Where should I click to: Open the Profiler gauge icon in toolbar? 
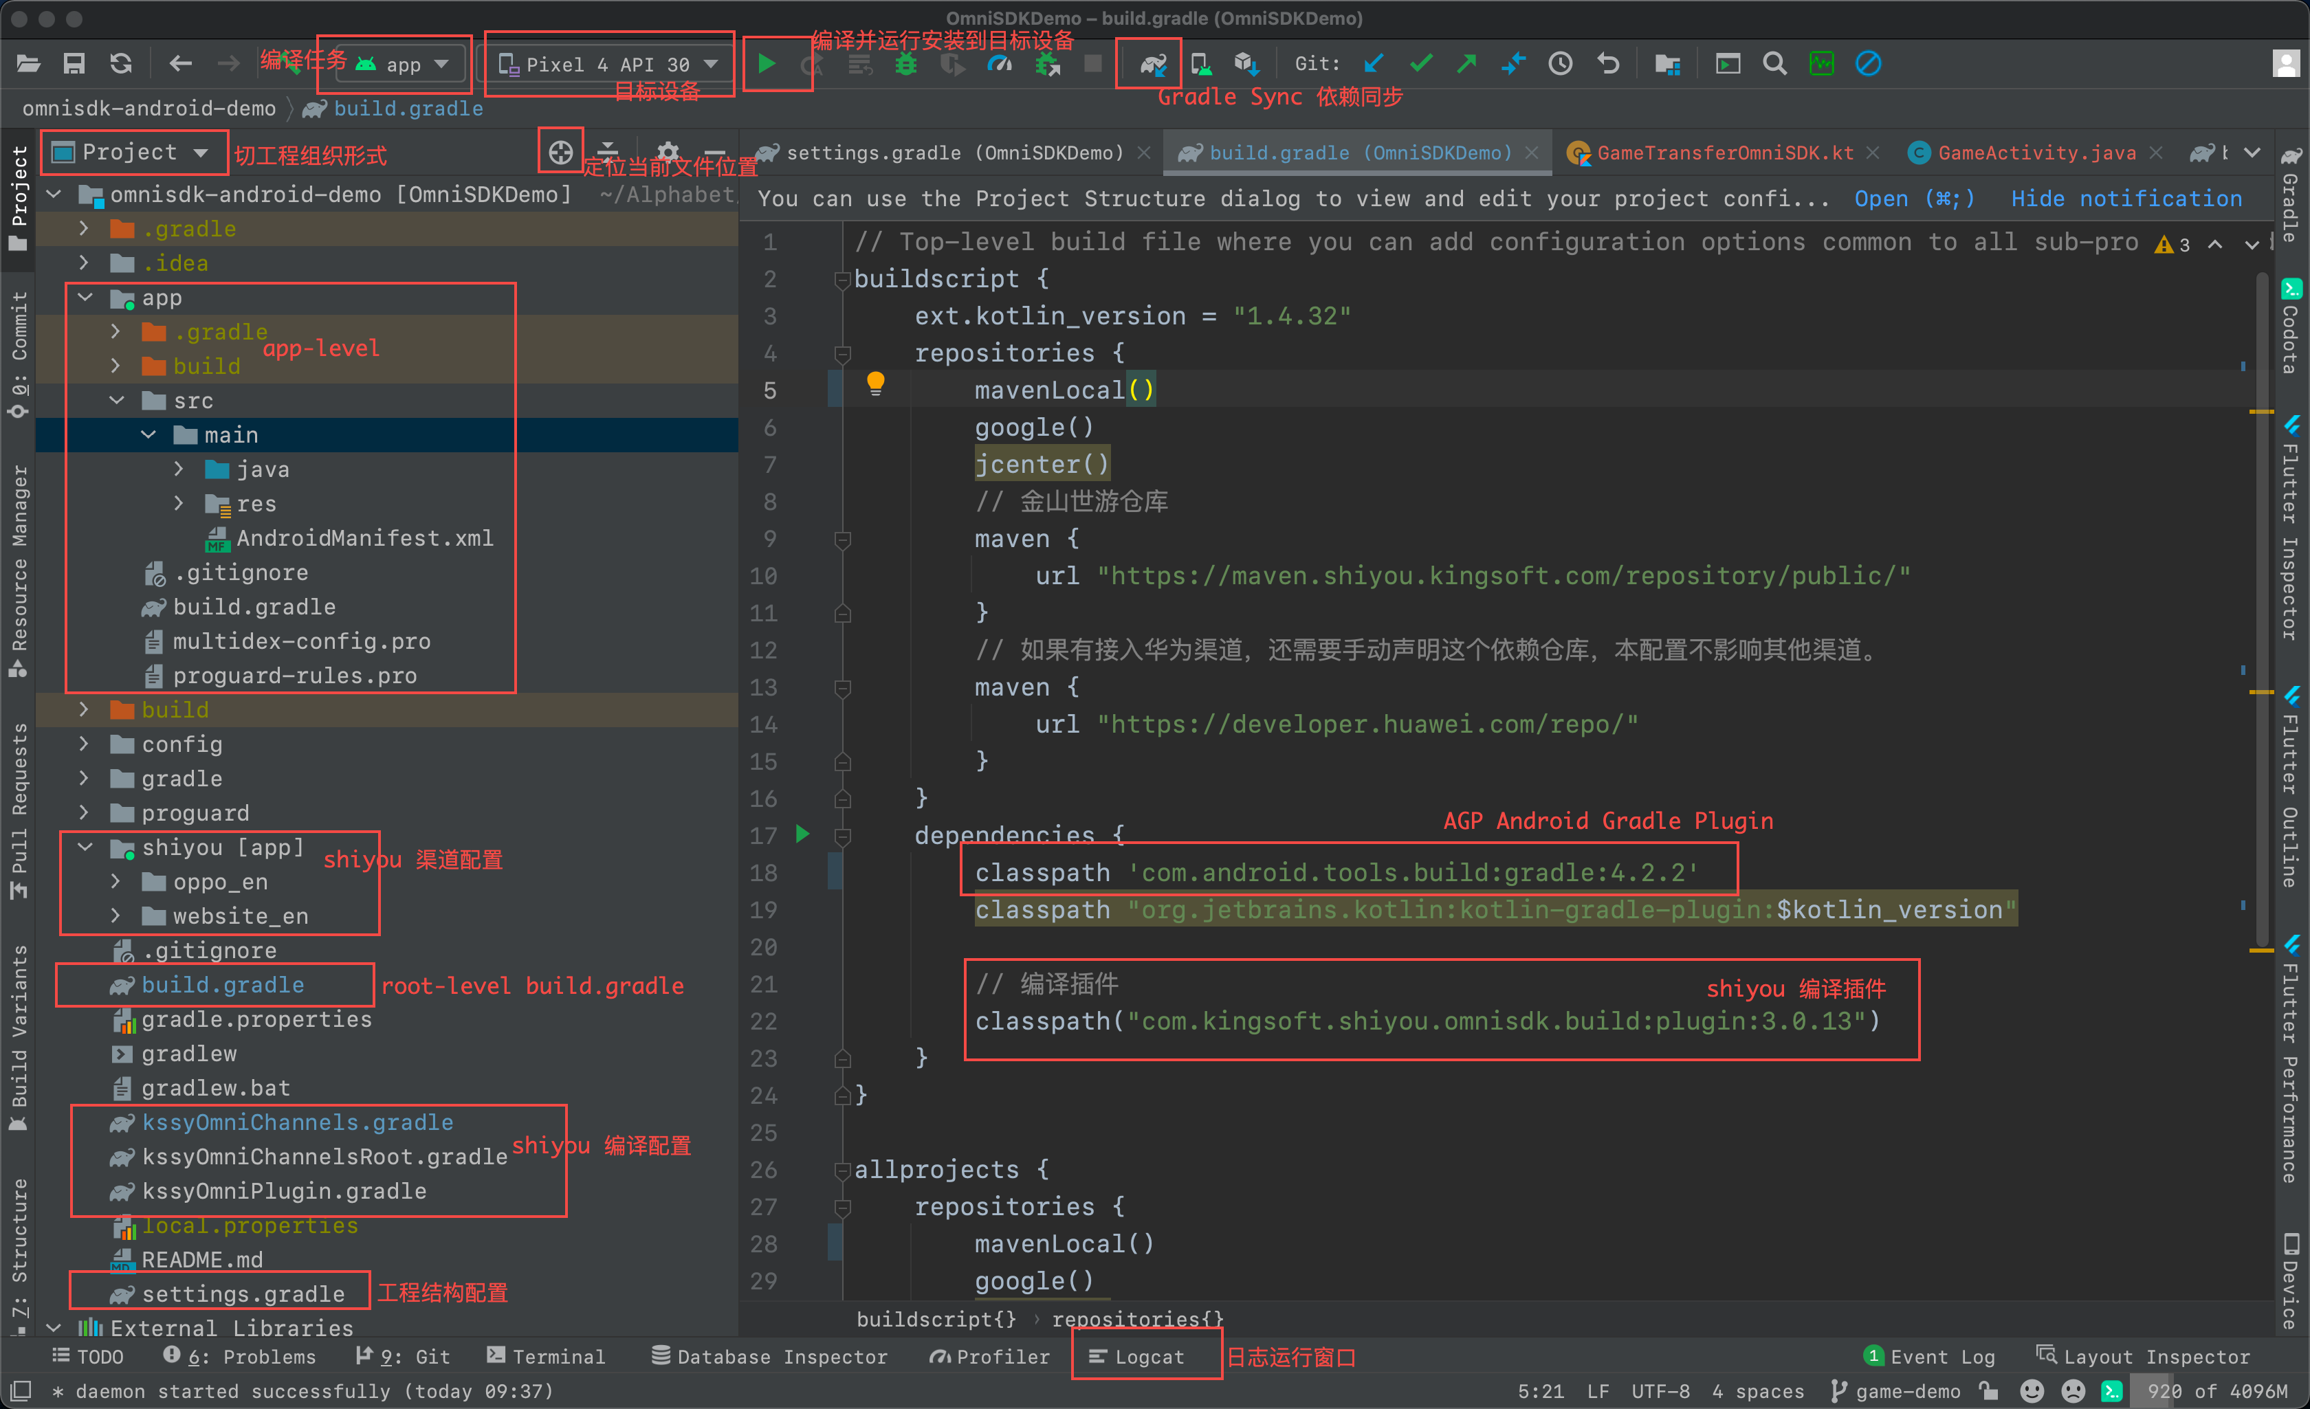[1000, 64]
